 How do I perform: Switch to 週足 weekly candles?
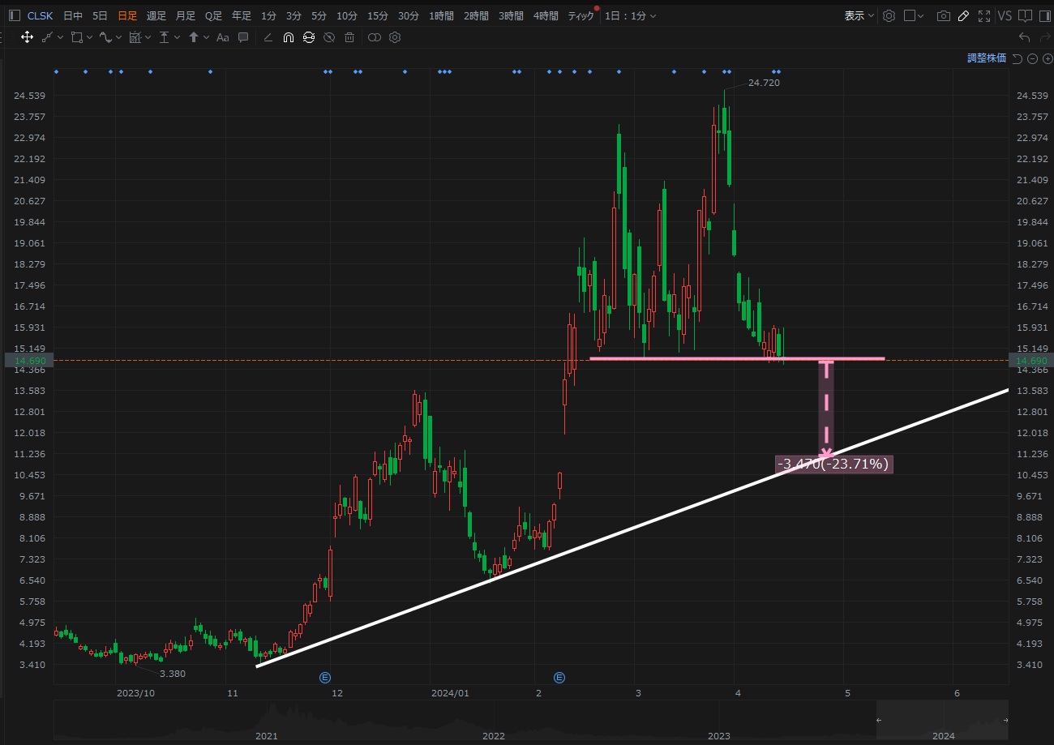tap(156, 15)
